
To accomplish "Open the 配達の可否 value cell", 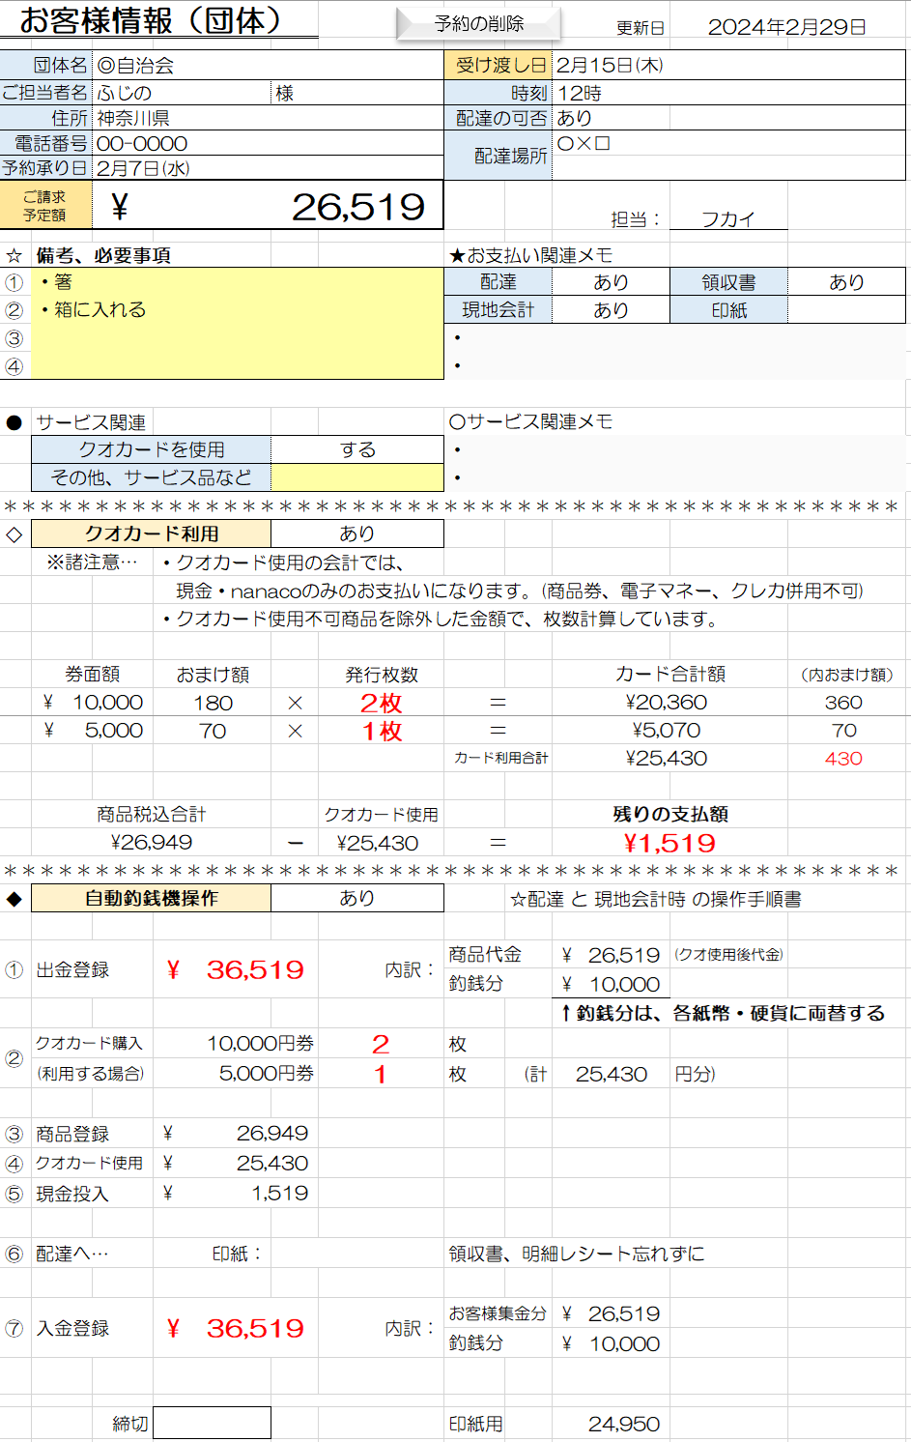I will point(727,118).
